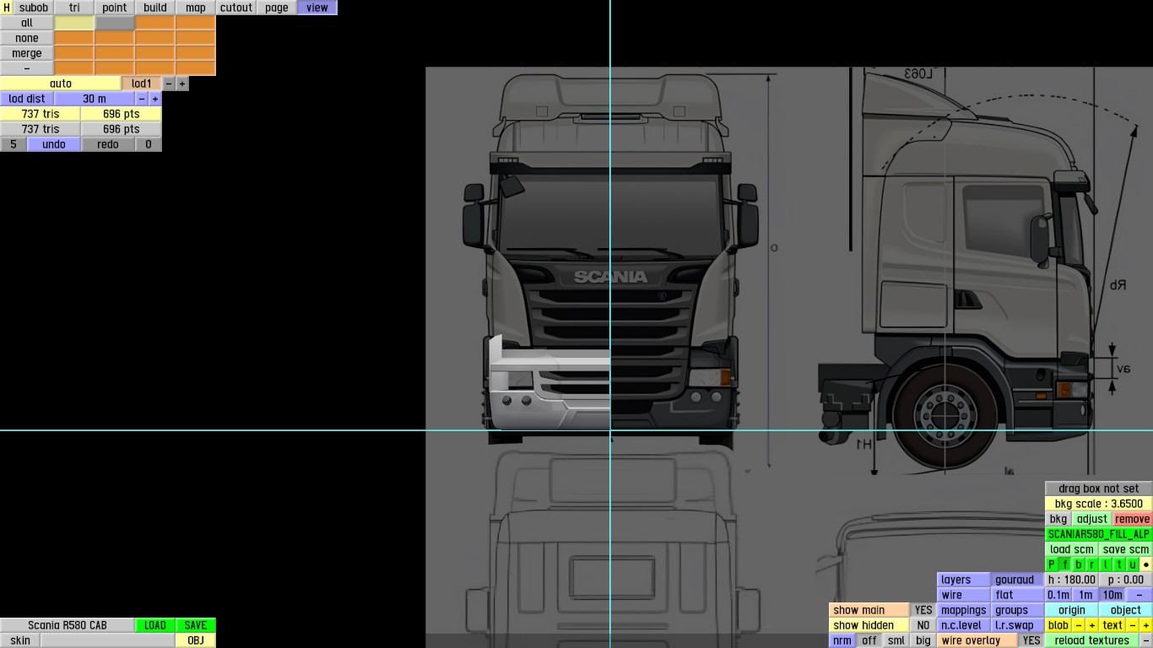Toggle the layers display mode
This screenshot has width=1153, height=648.
click(964, 580)
